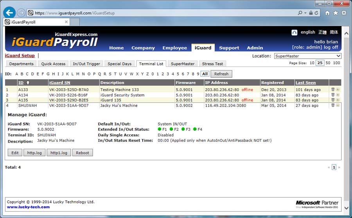
Task: Sort by Last Seen column header
Action: (x=305, y=82)
